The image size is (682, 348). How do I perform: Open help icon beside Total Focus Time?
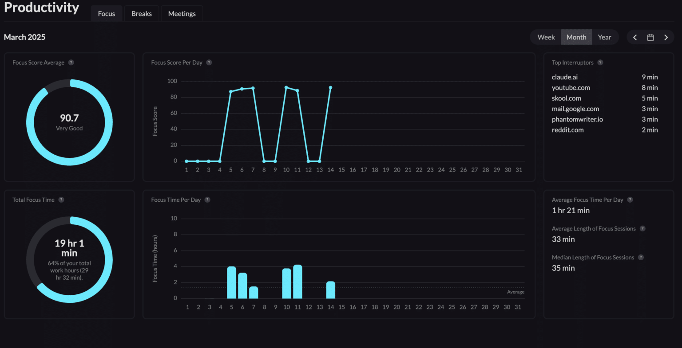coord(61,200)
